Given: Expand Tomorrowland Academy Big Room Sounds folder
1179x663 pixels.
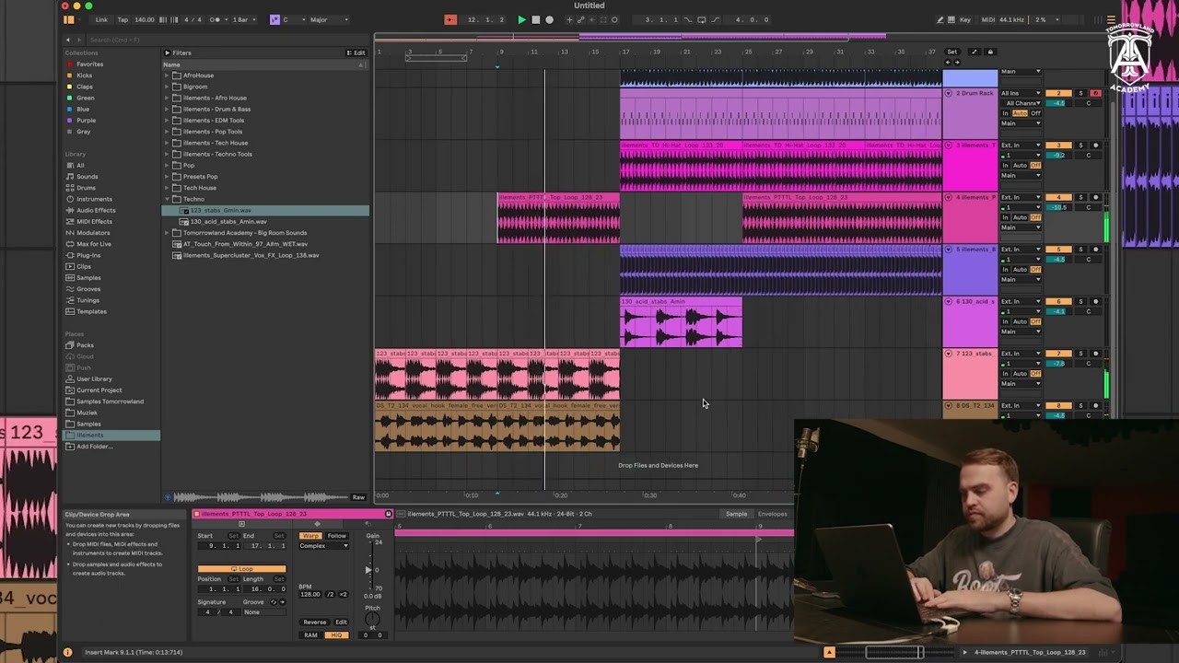Looking at the screenshot, I should pyautogui.click(x=168, y=233).
